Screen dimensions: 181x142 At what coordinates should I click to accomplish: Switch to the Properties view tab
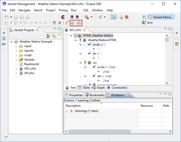pyautogui.click(x=74, y=95)
